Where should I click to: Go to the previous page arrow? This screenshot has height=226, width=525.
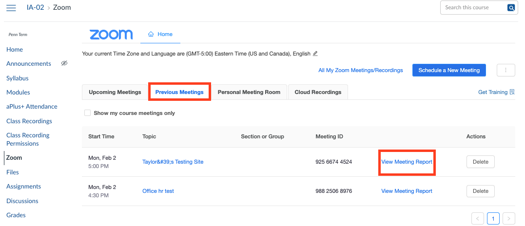(477, 219)
